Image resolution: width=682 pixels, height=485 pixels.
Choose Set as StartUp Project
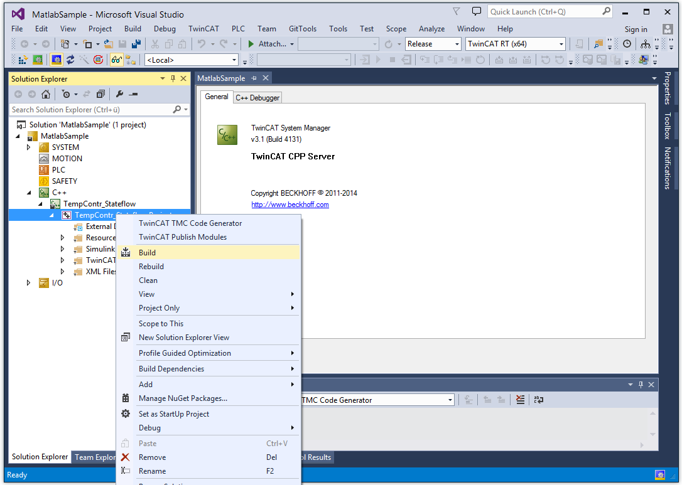pos(208,413)
